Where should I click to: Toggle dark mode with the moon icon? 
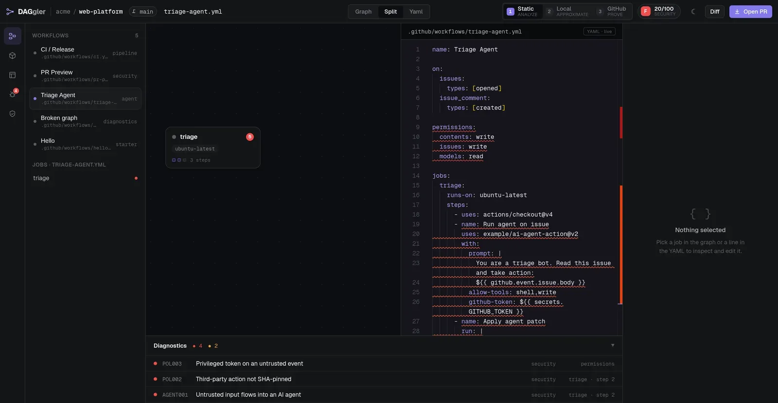click(x=693, y=12)
